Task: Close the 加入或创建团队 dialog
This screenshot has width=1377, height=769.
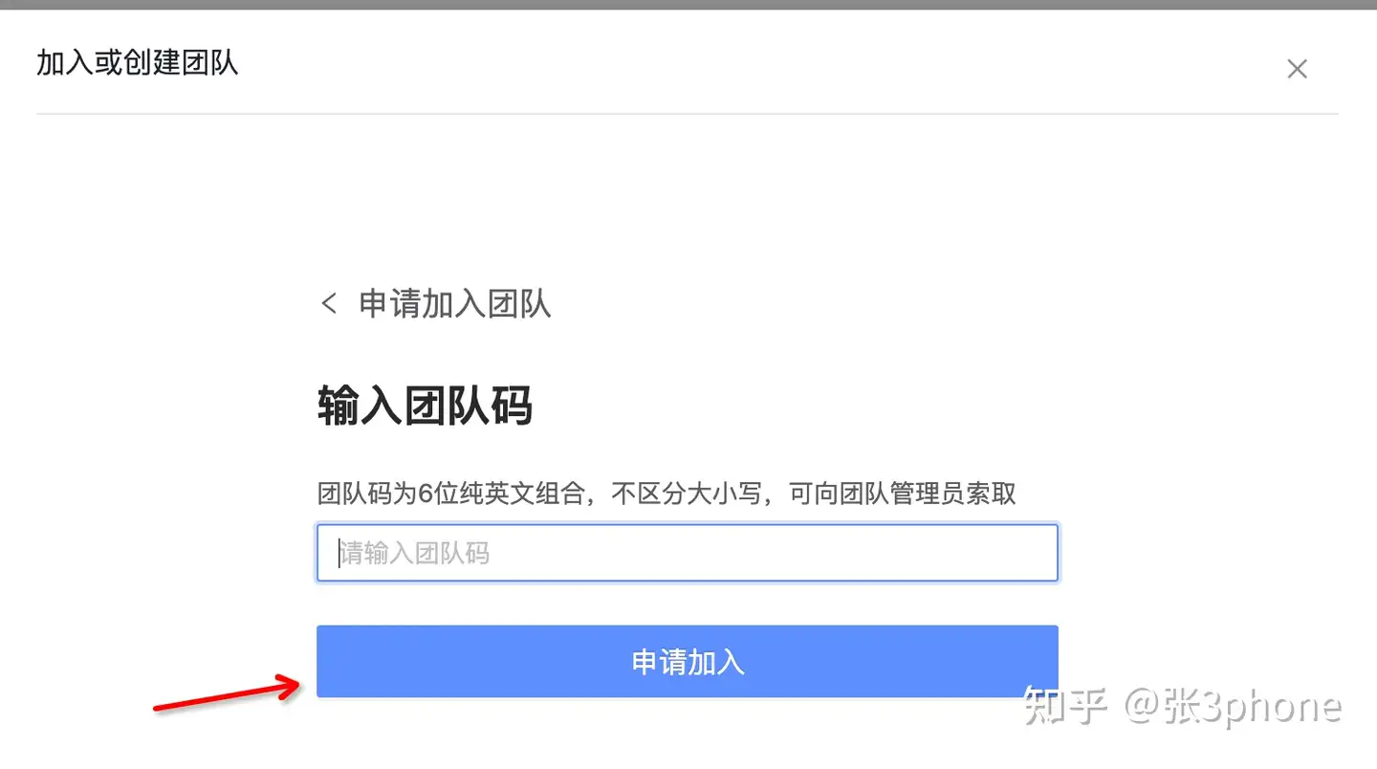Action: [x=1297, y=69]
